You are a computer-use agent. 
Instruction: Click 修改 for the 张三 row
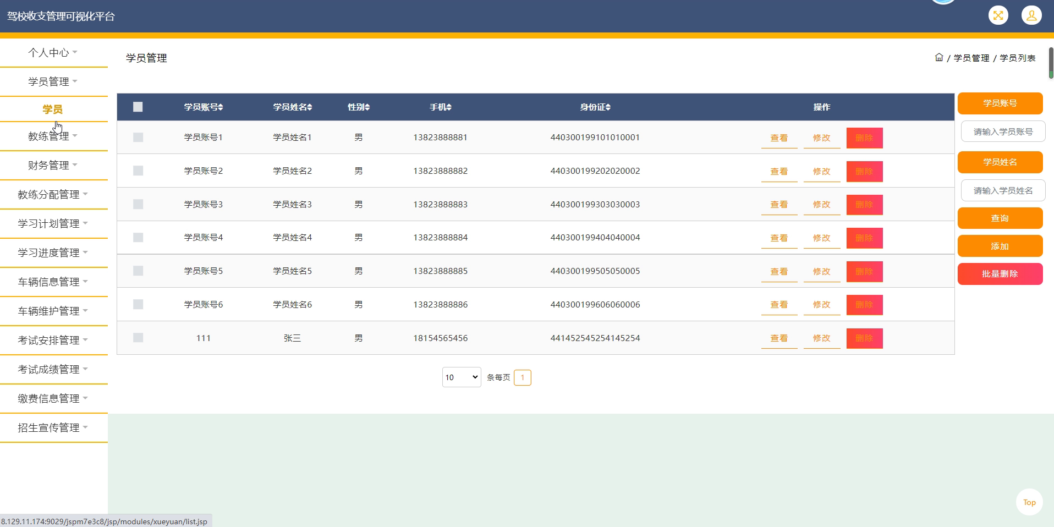(822, 338)
